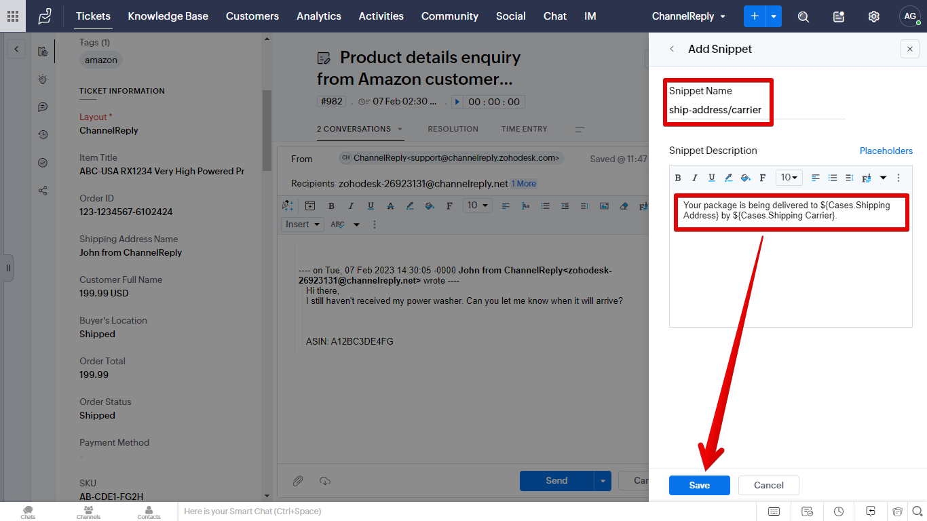Click the blue plus quick-add button
Screen dimensions: 927x521
755,16
